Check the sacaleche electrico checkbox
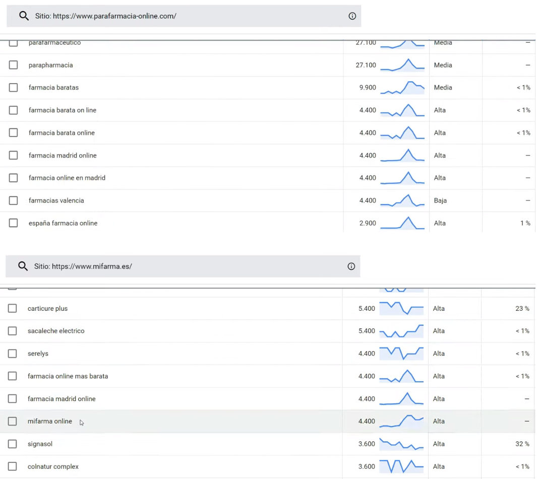The height and width of the screenshot is (479, 538). click(12, 331)
